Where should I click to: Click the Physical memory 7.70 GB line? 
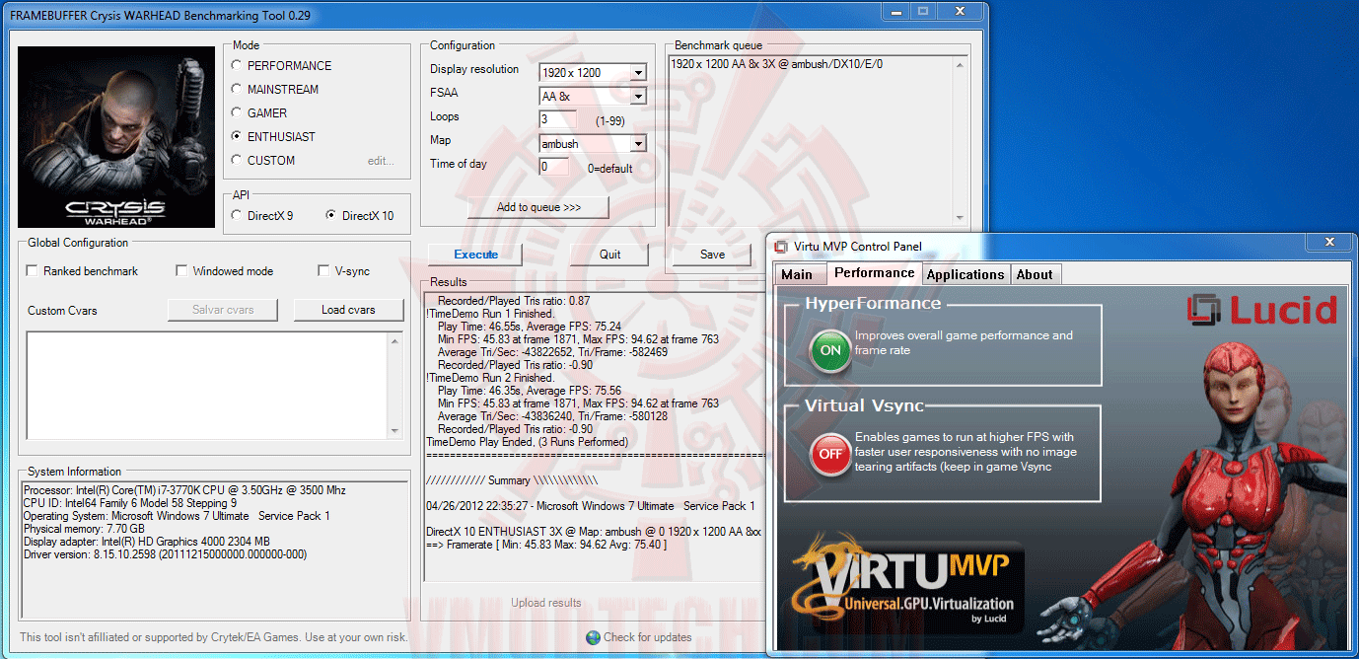tap(84, 529)
